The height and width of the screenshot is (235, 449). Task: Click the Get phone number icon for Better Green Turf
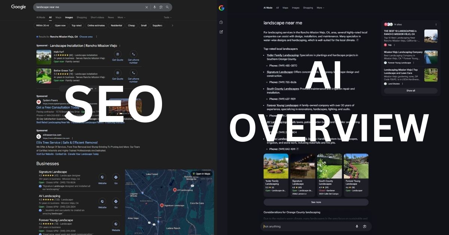click(x=133, y=73)
